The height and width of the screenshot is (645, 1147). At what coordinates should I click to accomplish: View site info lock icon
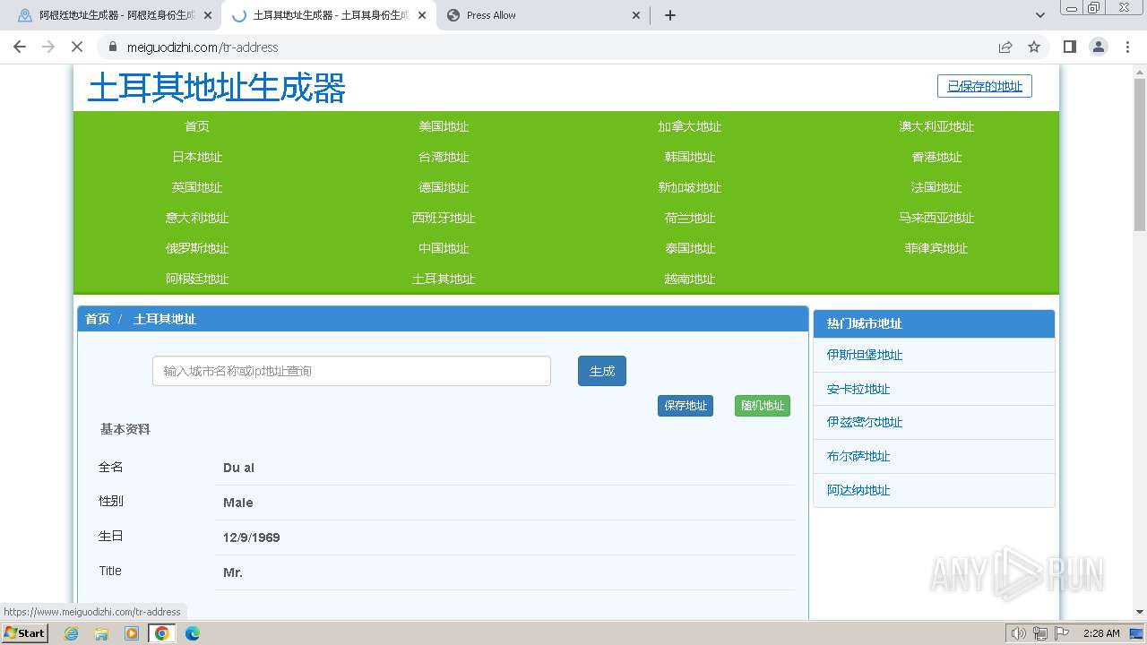coord(113,47)
